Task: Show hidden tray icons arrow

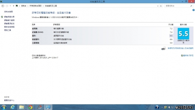Action: tap(162, 107)
